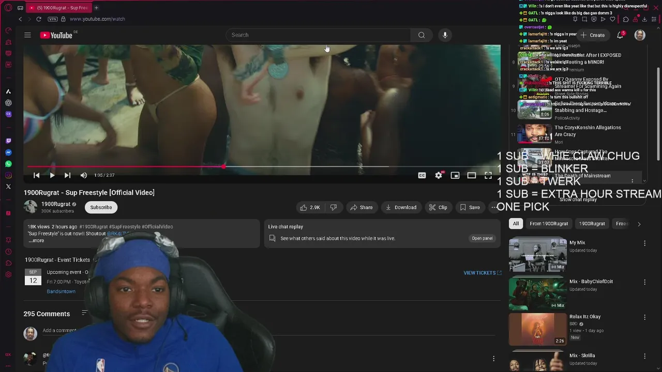Image resolution: width=662 pixels, height=372 pixels.
Task: Click the Download button
Action: 401,207
